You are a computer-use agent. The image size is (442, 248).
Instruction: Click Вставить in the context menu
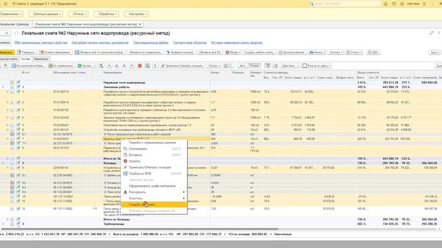154,155
